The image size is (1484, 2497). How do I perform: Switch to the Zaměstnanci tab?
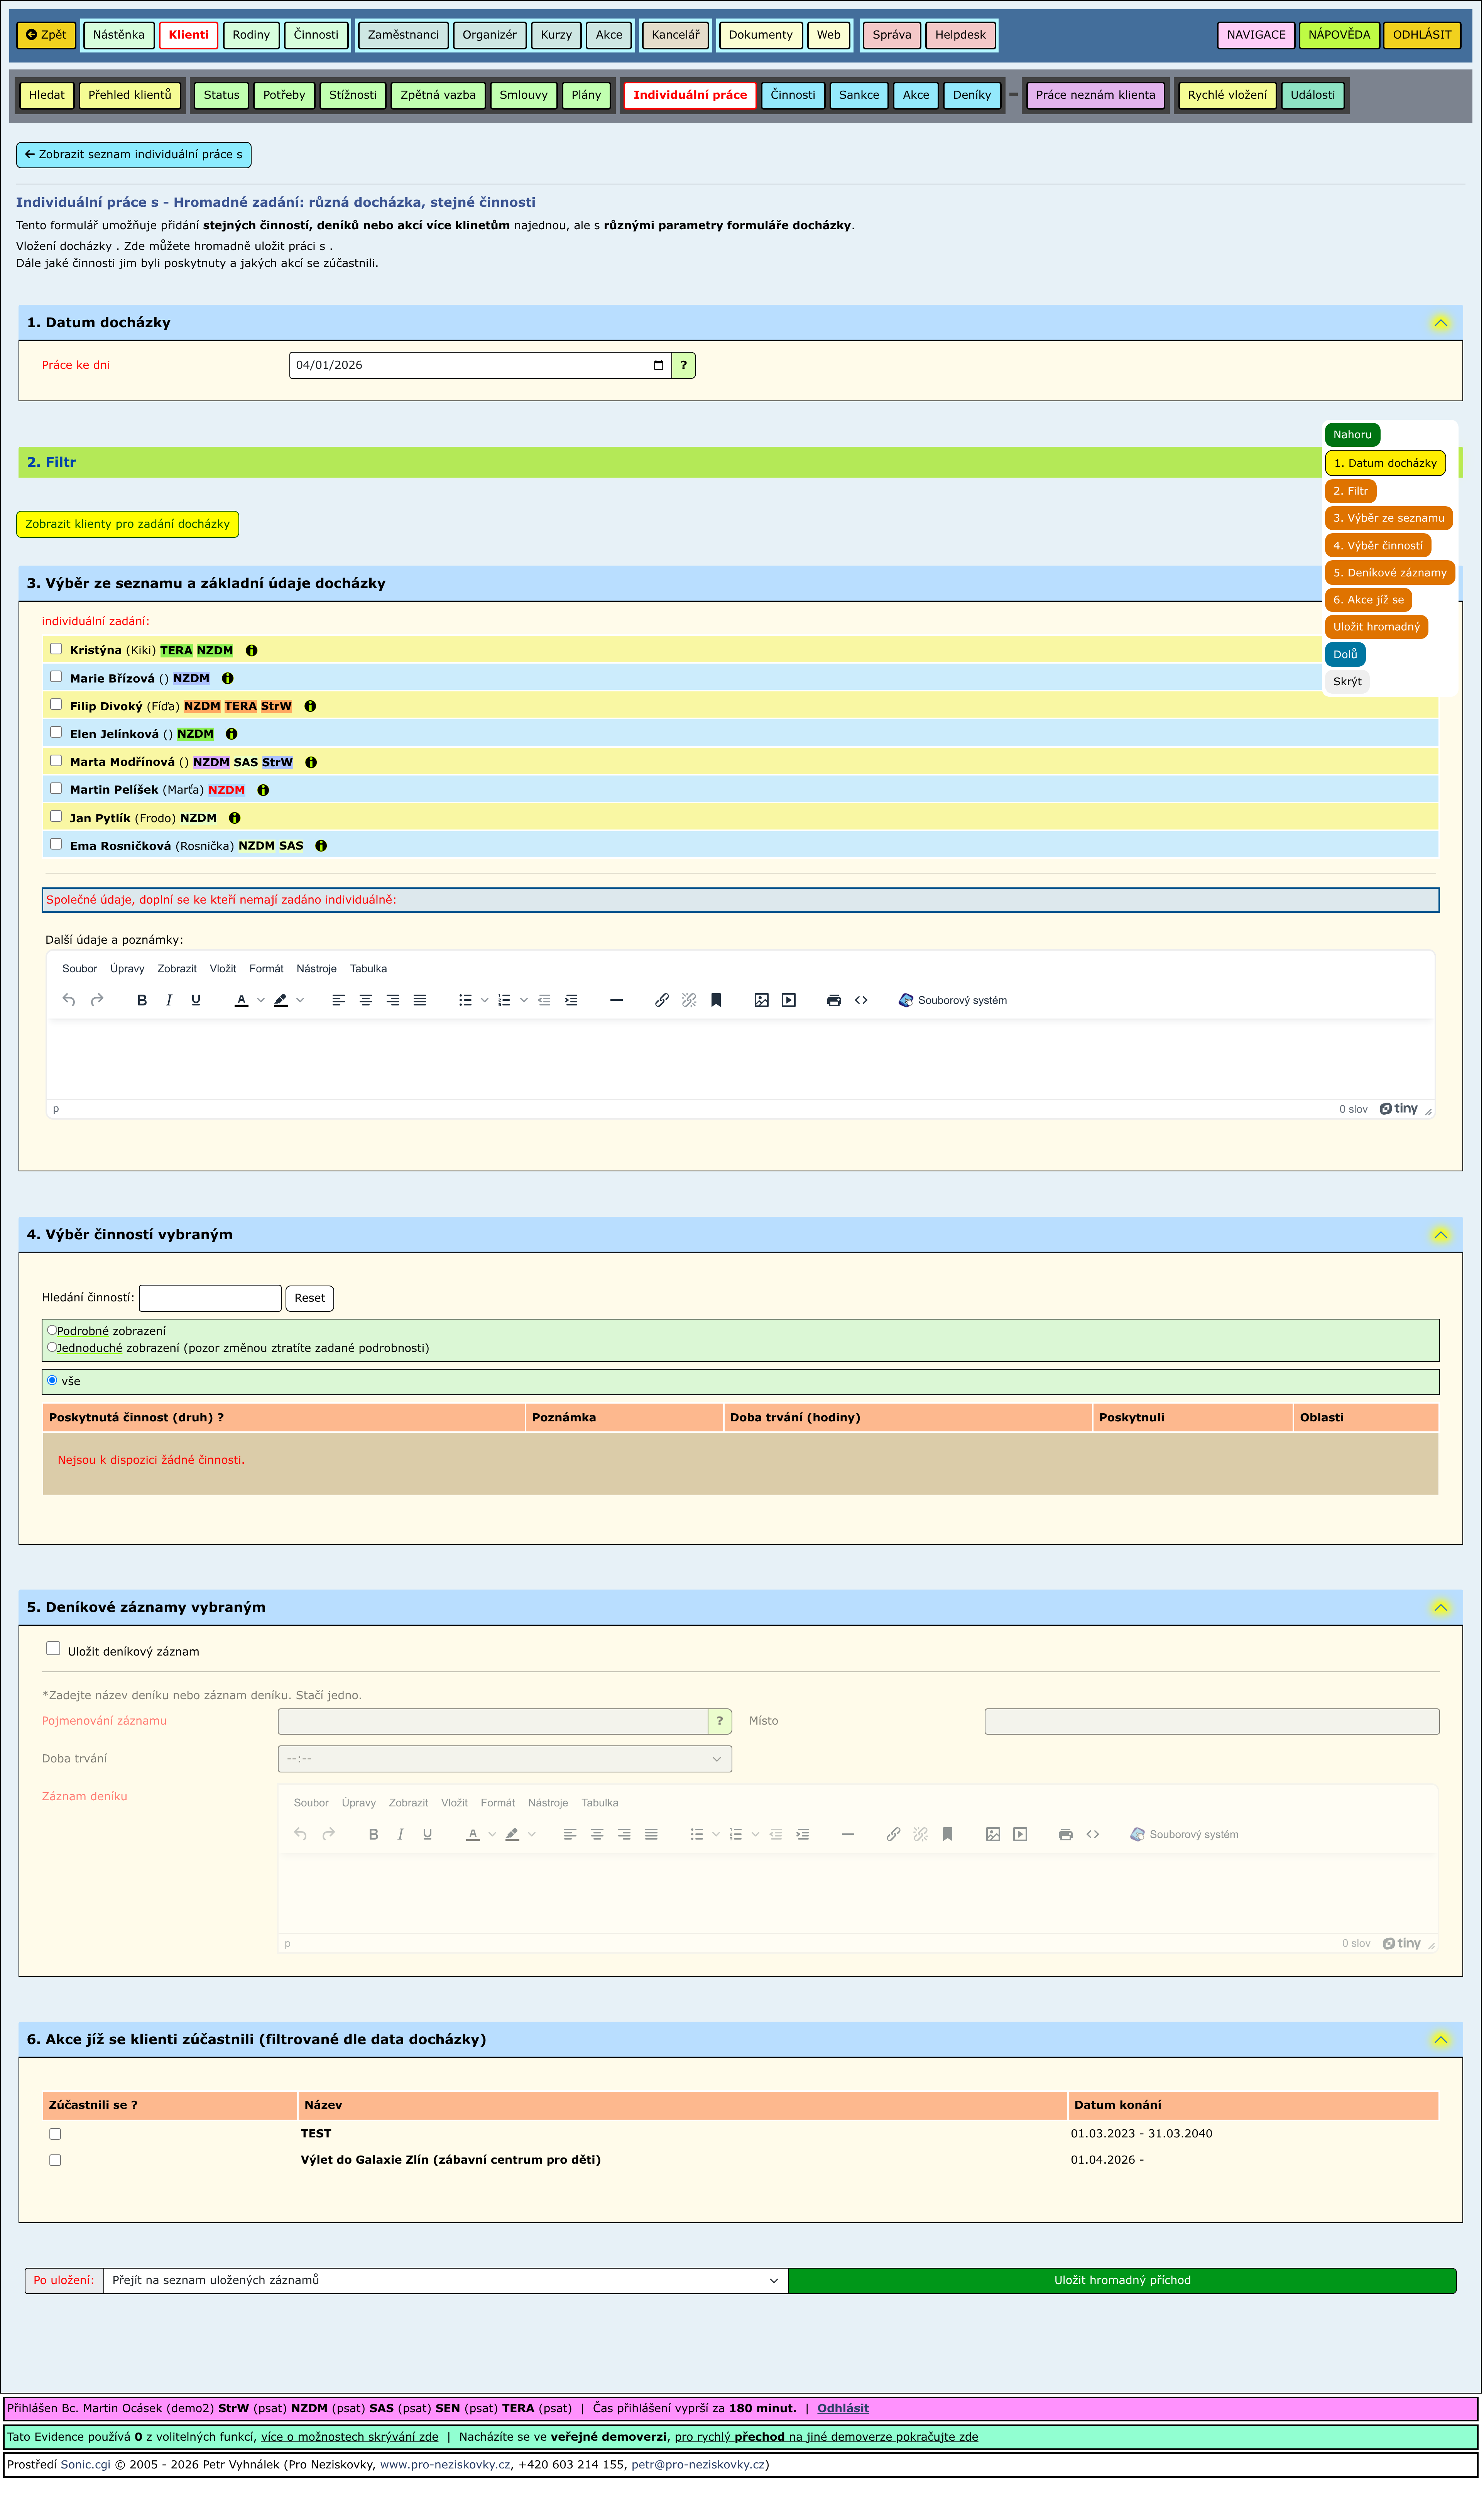click(x=403, y=35)
